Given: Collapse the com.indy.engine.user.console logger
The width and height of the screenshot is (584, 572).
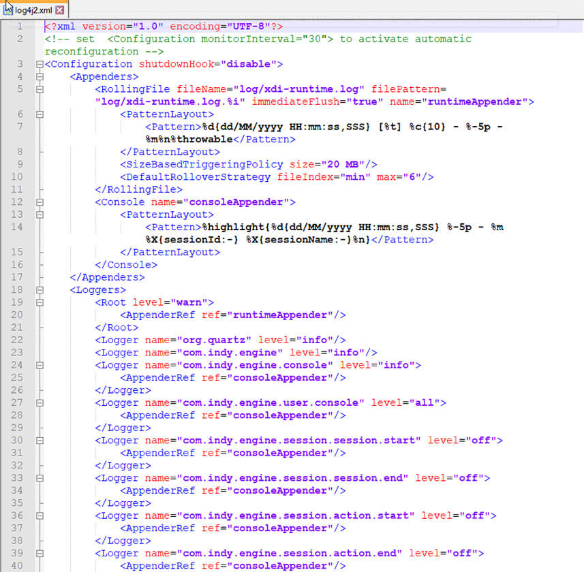Looking at the screenshot, I should (39, 402).
